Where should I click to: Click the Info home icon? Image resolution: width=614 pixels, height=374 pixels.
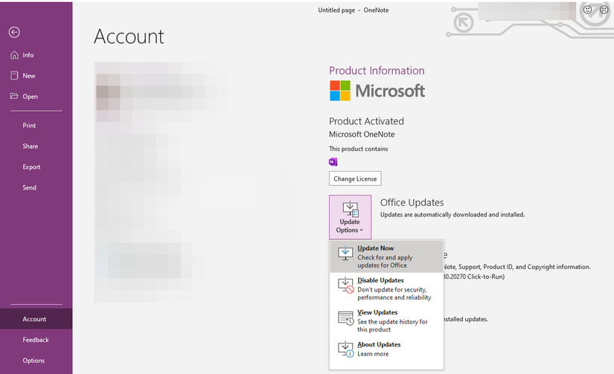[14, 55]
